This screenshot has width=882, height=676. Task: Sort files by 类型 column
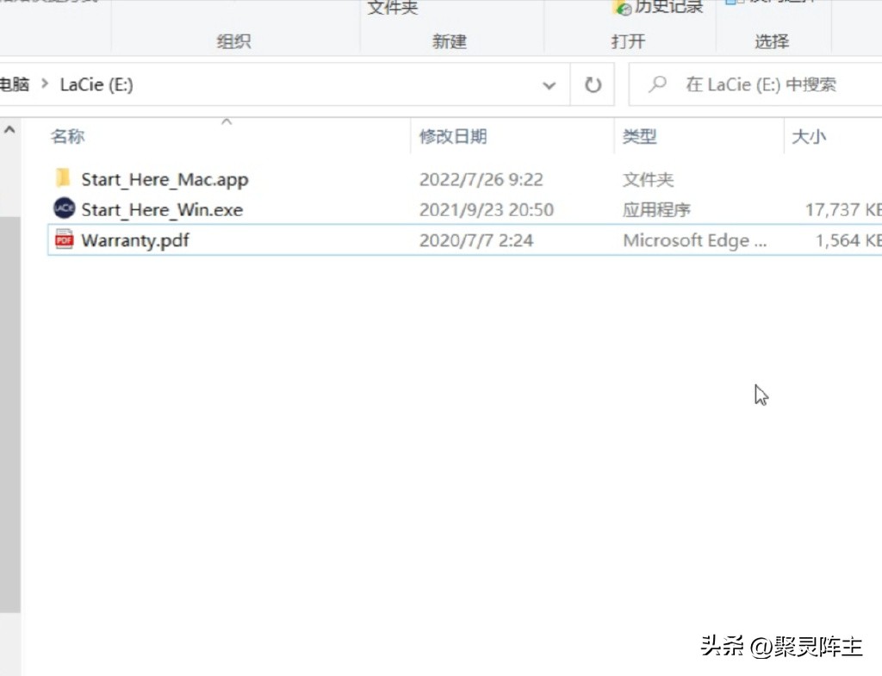click(x=640, y=136)
